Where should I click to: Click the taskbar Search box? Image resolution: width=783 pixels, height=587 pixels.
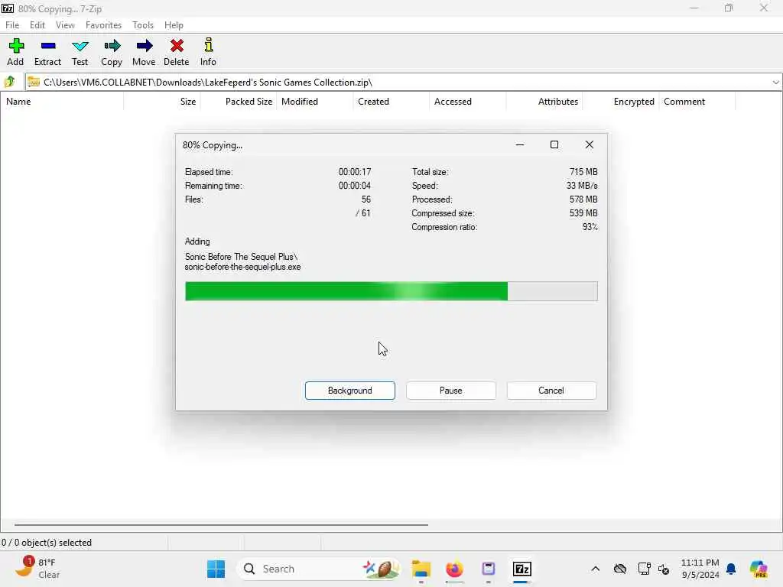(x=320, y=569)
